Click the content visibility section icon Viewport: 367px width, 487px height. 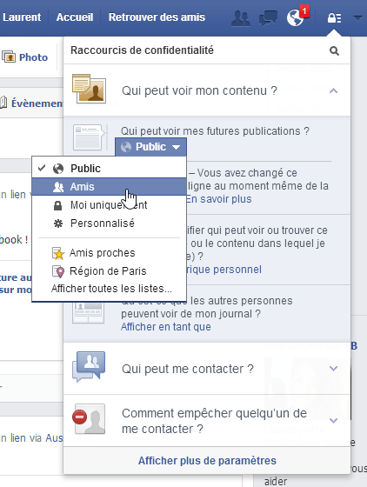[89, 89]
